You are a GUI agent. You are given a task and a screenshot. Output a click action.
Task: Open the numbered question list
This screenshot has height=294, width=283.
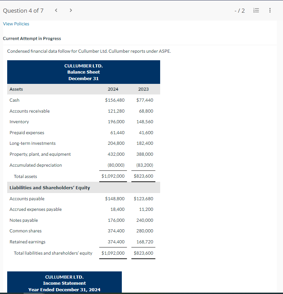click(256, 10)
